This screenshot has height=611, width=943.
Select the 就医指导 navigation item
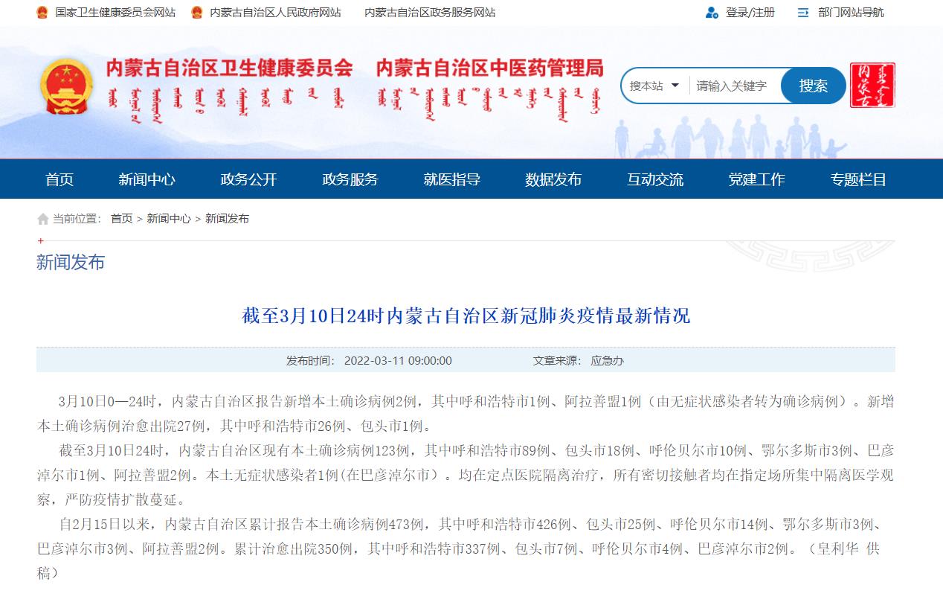(451, 179)
